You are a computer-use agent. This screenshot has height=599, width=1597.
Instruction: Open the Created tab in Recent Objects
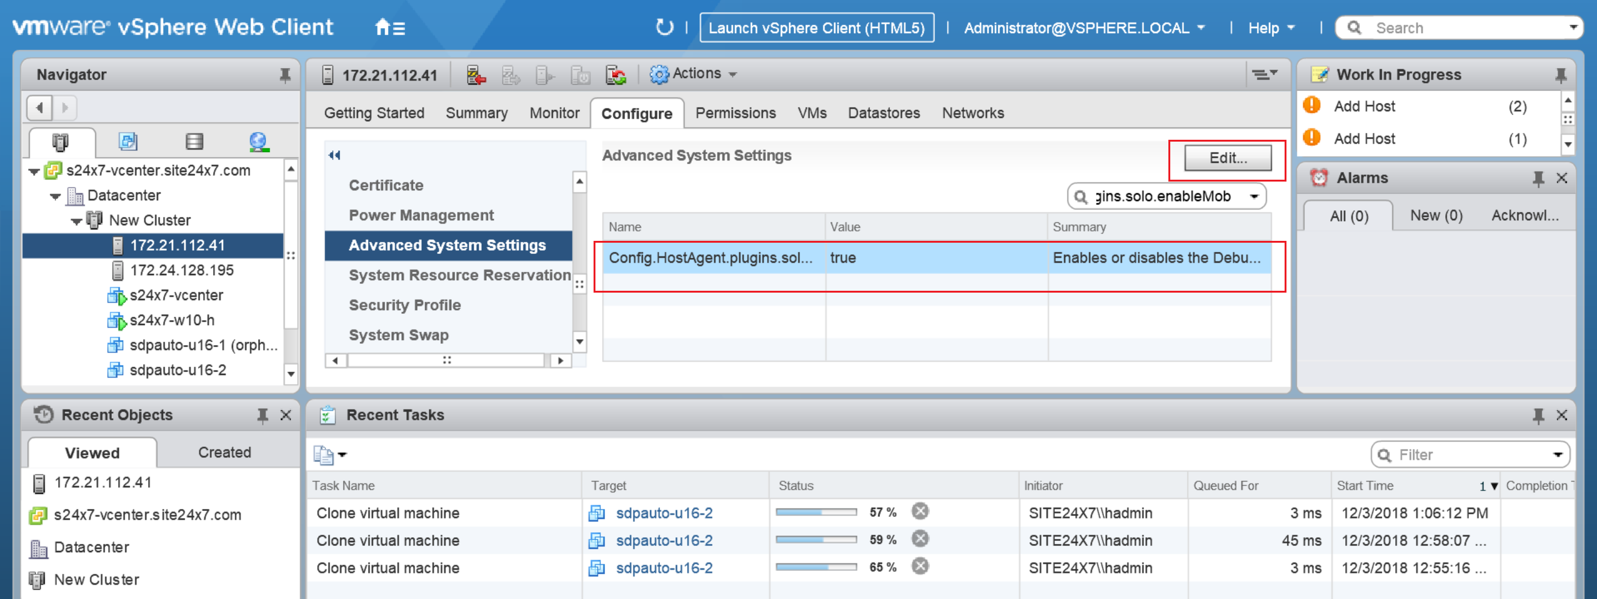pyautogui.click(x=224, y=452)
